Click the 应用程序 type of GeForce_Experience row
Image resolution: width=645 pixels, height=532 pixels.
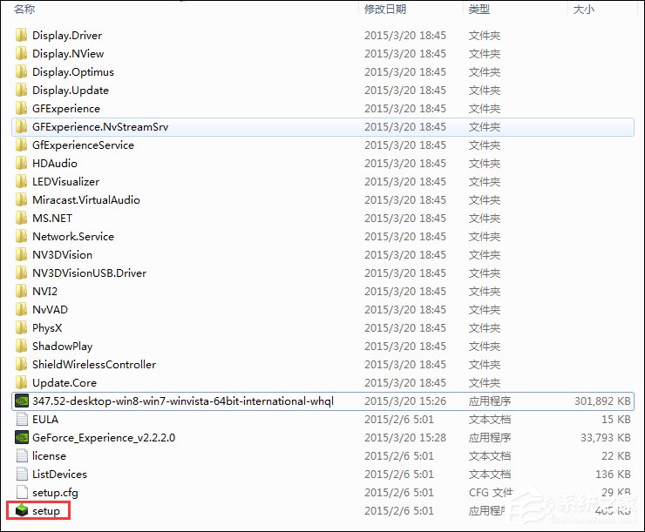pyautogui.click(x=490, y=437)
